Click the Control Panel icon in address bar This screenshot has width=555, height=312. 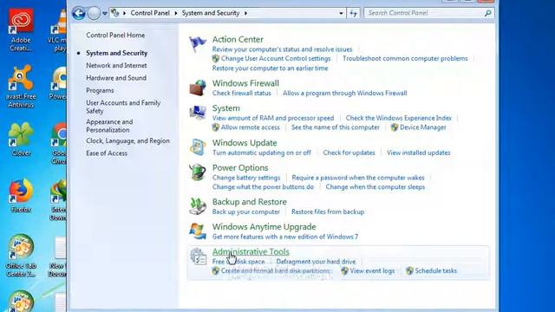click(x=114, y=13)
